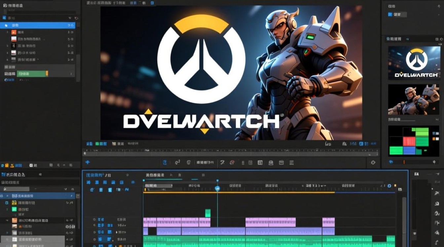
Task: Select the highlighted blue item in the top-left list
Action: (x=38, y=25)
